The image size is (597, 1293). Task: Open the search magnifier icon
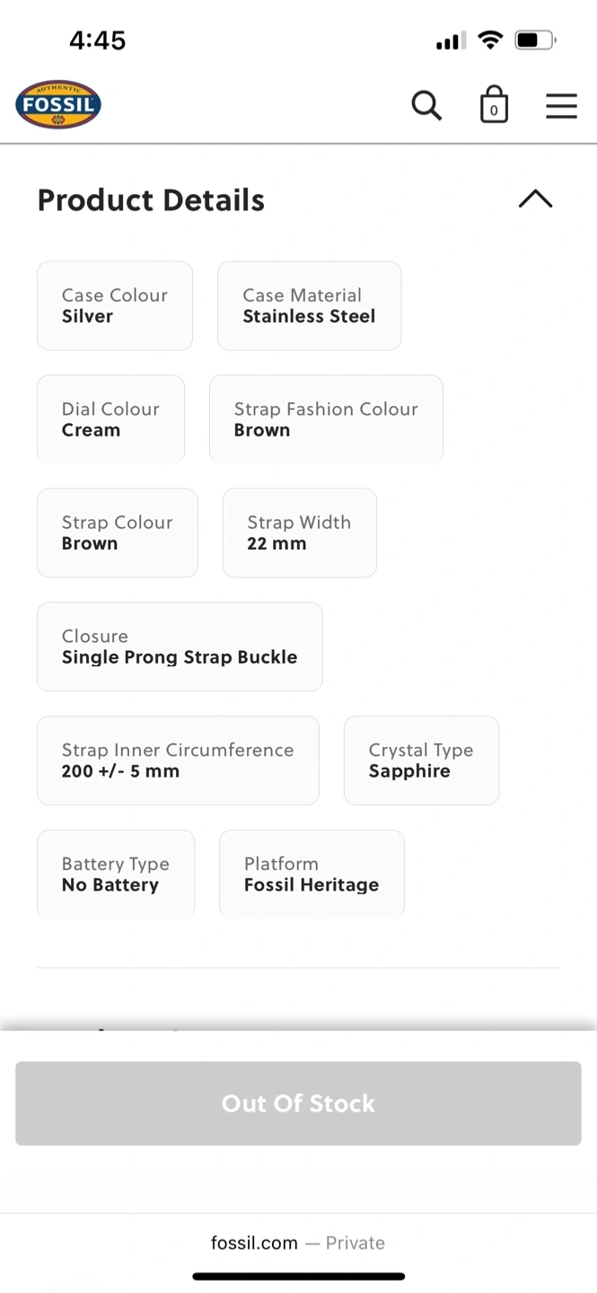pyautogui.click(x=426, y=105)
